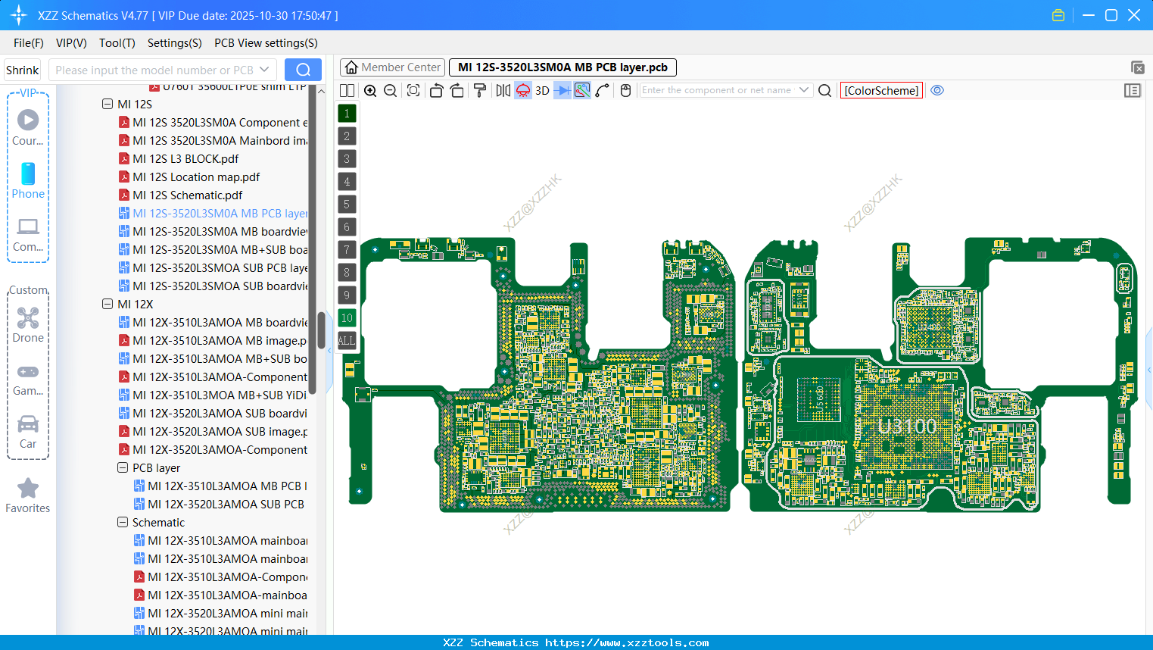This screenshot has width=1153, height=650.
Task: Show only PCB layer 5
Action: point(347,204)
